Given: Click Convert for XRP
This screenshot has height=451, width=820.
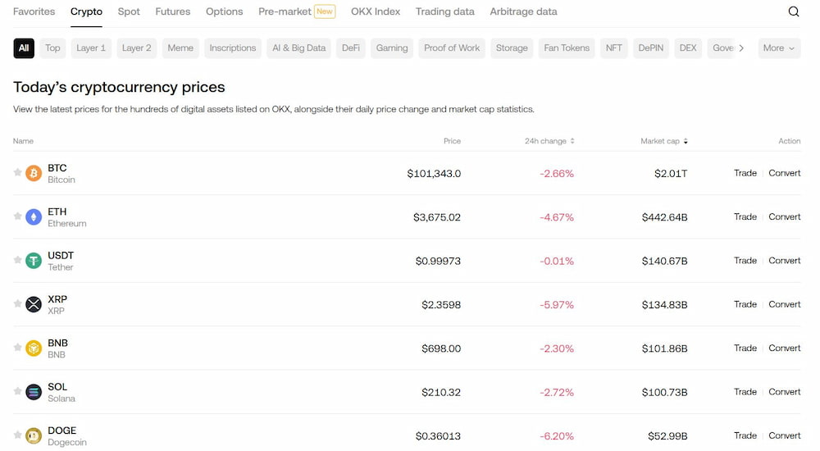Looking at the screenshot, I should click(785, 304).
